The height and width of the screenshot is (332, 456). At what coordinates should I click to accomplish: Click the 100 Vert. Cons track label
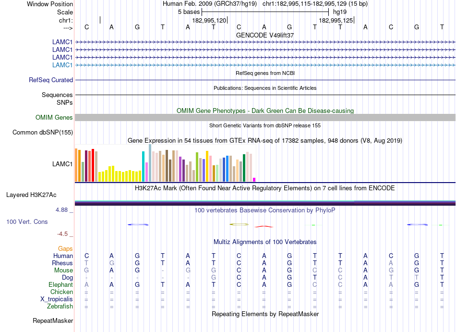(x=27, y=221)
